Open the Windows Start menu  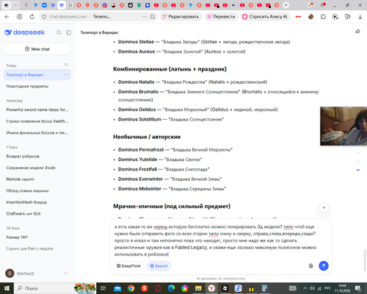7,288
